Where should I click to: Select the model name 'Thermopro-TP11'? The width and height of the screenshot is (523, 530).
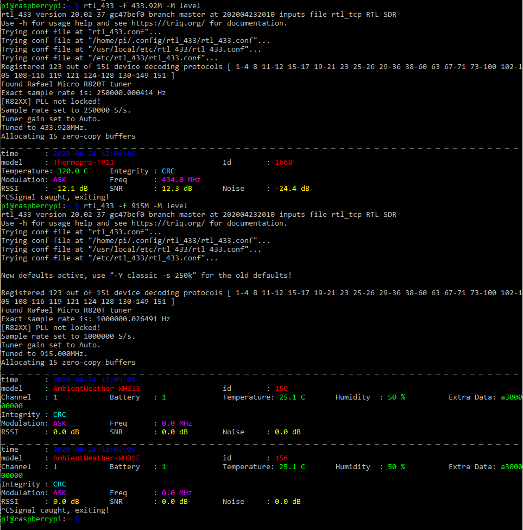tap(84, 162)
